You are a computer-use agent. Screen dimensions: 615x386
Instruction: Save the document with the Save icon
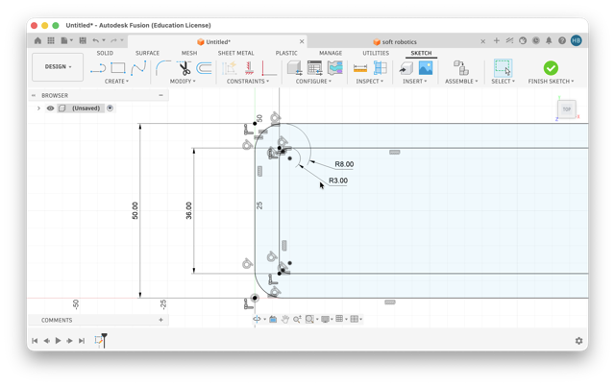83,40
